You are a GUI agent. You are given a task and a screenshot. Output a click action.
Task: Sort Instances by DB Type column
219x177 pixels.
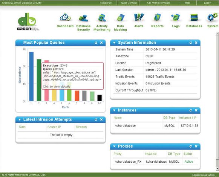tap(169, 118)
